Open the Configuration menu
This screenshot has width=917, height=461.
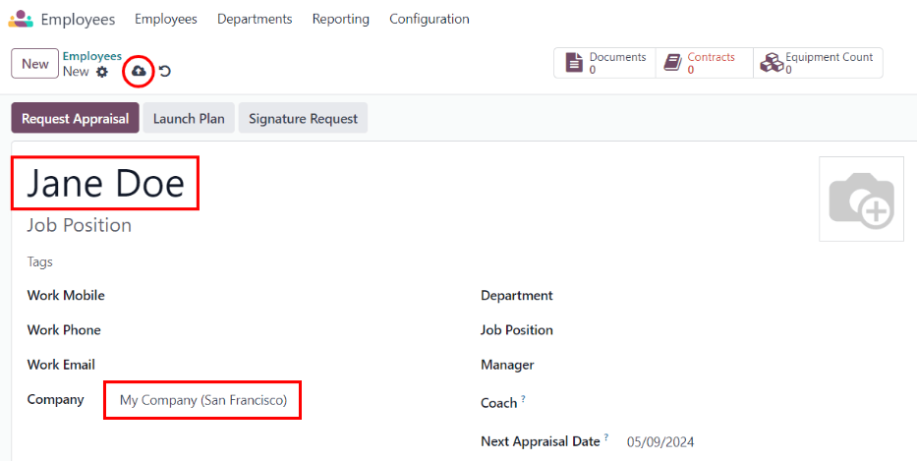coord(429,19)
